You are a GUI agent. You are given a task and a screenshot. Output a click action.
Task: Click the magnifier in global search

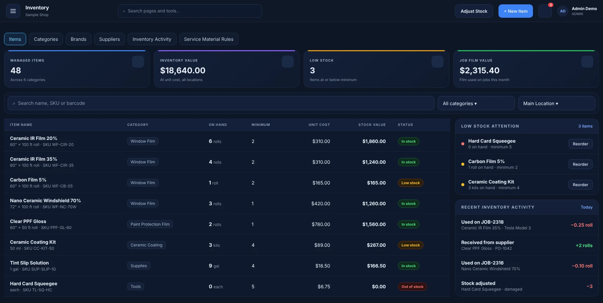pyautogui.click(x=124, y=11)
